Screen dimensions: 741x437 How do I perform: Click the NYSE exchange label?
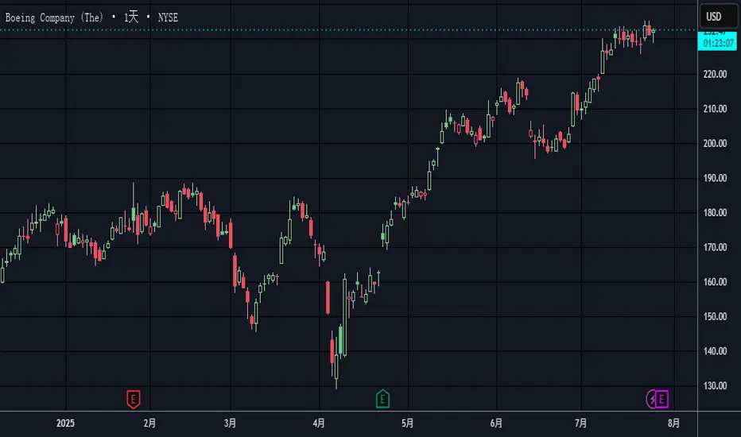pyautogui.click(x=168, y=18)
